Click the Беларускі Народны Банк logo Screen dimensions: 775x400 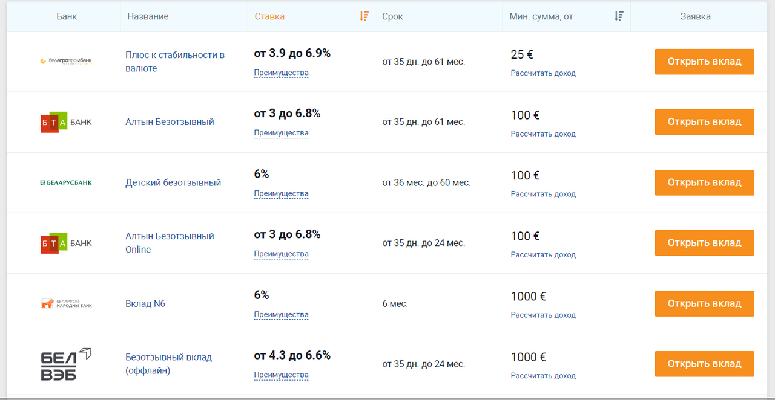pyautogui.click(x=66, y=303)
